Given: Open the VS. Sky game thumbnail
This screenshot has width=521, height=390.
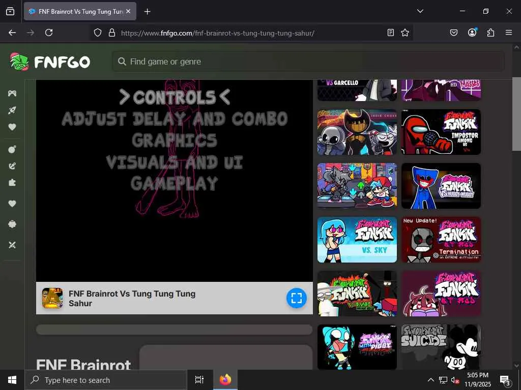Looking at the screenshot, I should pos(357,240).
